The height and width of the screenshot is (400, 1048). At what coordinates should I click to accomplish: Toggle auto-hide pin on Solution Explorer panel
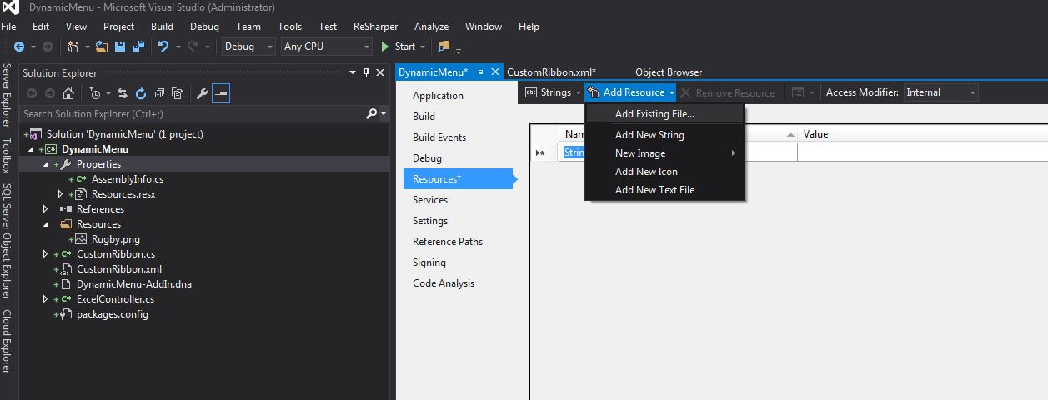(x=366, y=73)
